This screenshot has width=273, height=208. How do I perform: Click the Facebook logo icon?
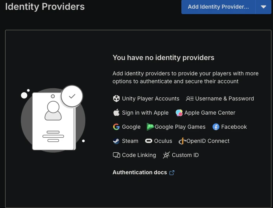216,127
